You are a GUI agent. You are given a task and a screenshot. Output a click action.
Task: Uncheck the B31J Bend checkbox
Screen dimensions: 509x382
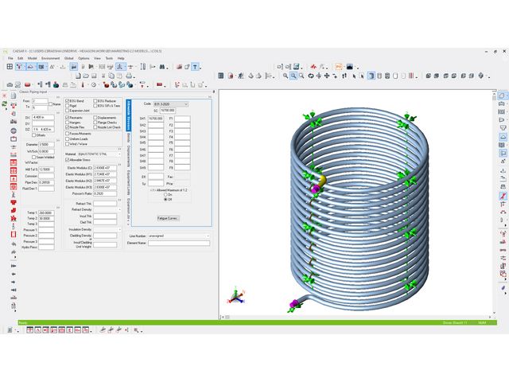(x=66, y=102)
